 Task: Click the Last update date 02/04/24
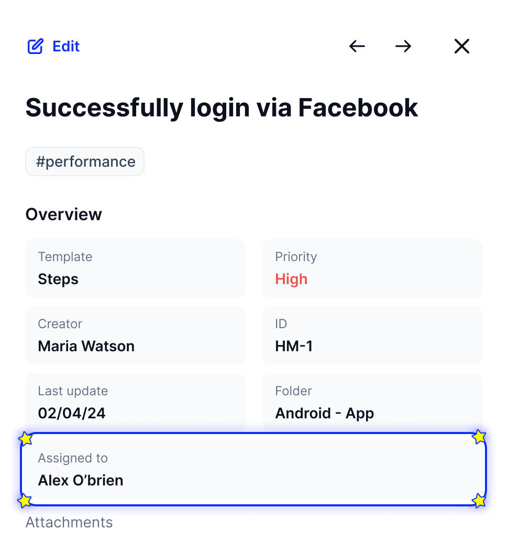click(x=72, y=413)
